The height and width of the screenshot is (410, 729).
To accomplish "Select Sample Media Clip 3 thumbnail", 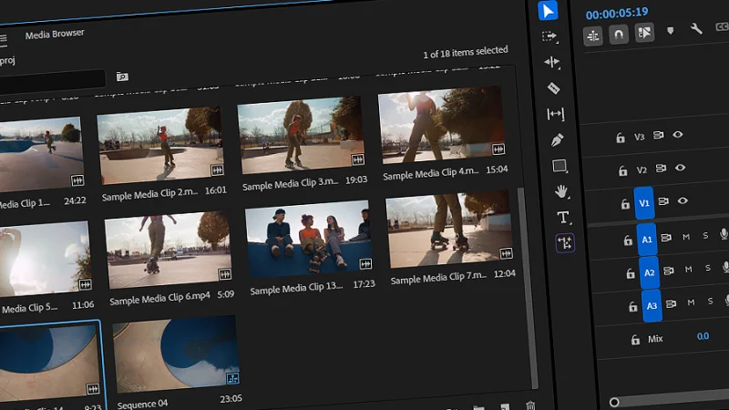I will (x=301, y=135).
